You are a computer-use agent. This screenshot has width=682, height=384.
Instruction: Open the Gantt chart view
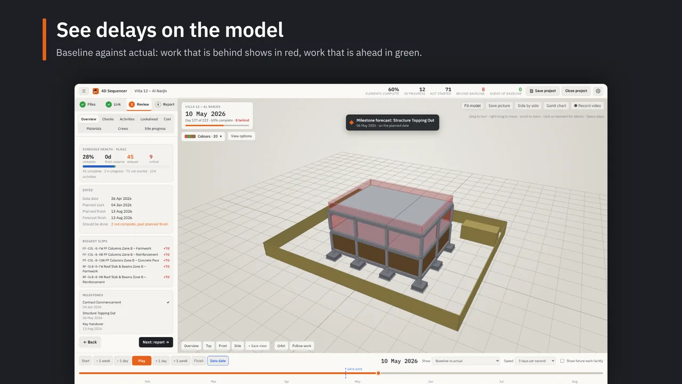tap(556, 106)
